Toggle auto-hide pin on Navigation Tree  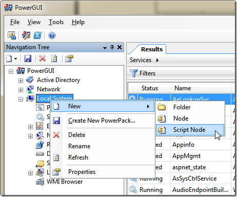[112, 47]
